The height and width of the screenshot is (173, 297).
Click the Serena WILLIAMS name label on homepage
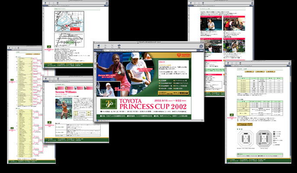107,76
